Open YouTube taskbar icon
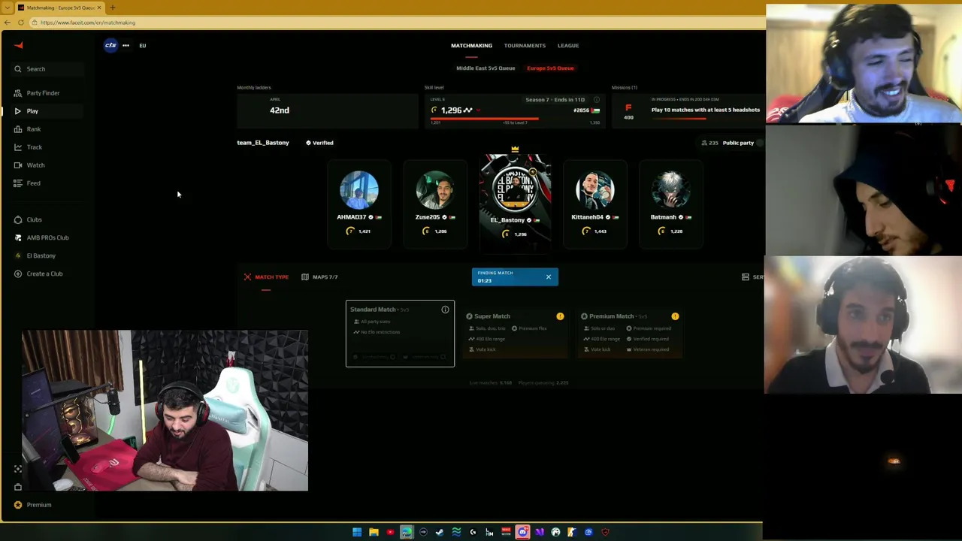The image size is (962, 541). (x=390, y=533)
